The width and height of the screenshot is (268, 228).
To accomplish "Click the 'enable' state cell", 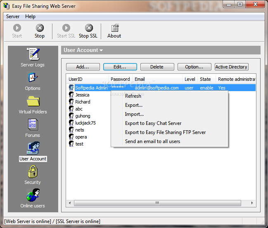I will (206, 88).
